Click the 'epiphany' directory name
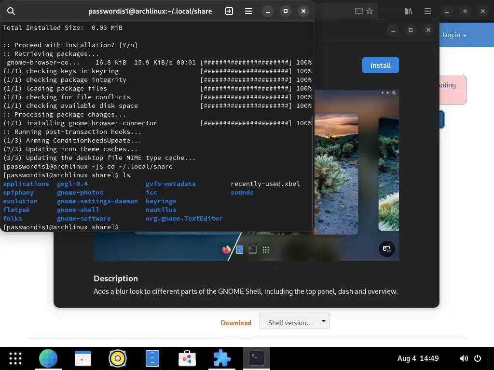 18,192
